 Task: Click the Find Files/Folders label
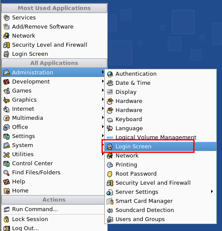pyautogui.click(x=36, y=173)
